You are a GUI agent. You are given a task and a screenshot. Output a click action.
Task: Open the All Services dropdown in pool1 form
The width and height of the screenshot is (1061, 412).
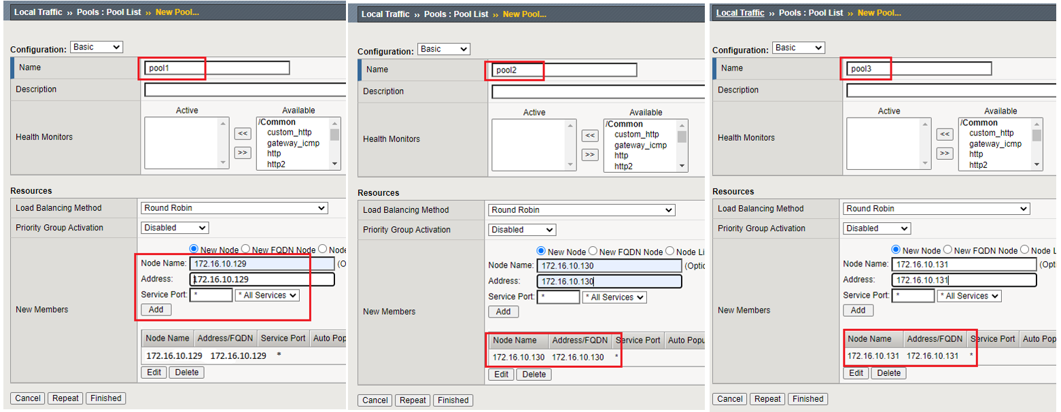(267, 295)
